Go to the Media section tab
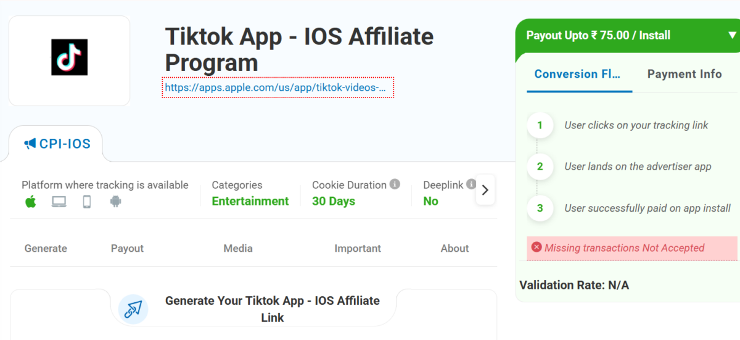This screenshot has height=340, width=740. 238,248
